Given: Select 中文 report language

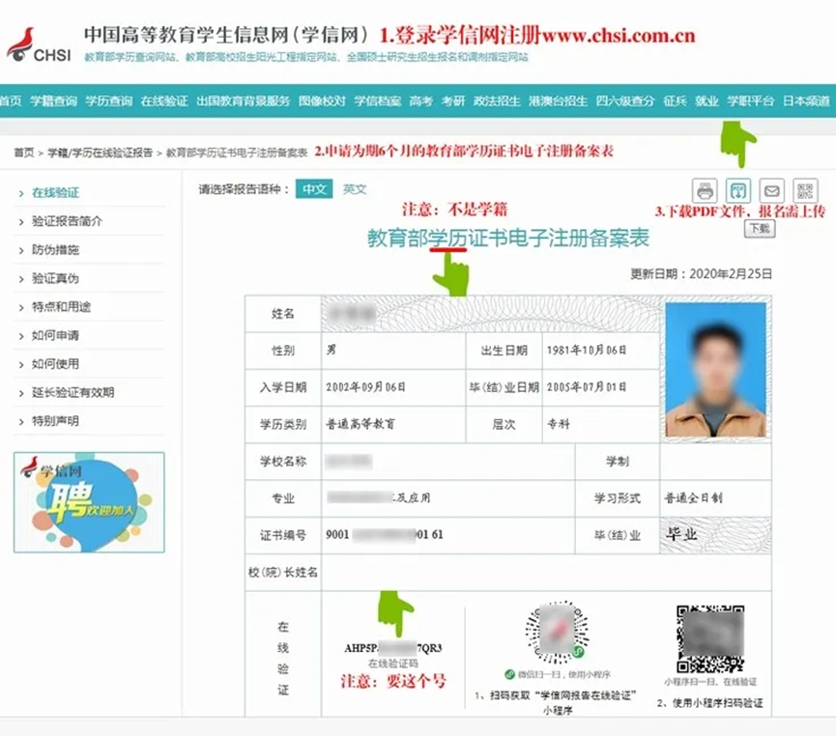Looking at the screenshot, I should click(315, 189).
